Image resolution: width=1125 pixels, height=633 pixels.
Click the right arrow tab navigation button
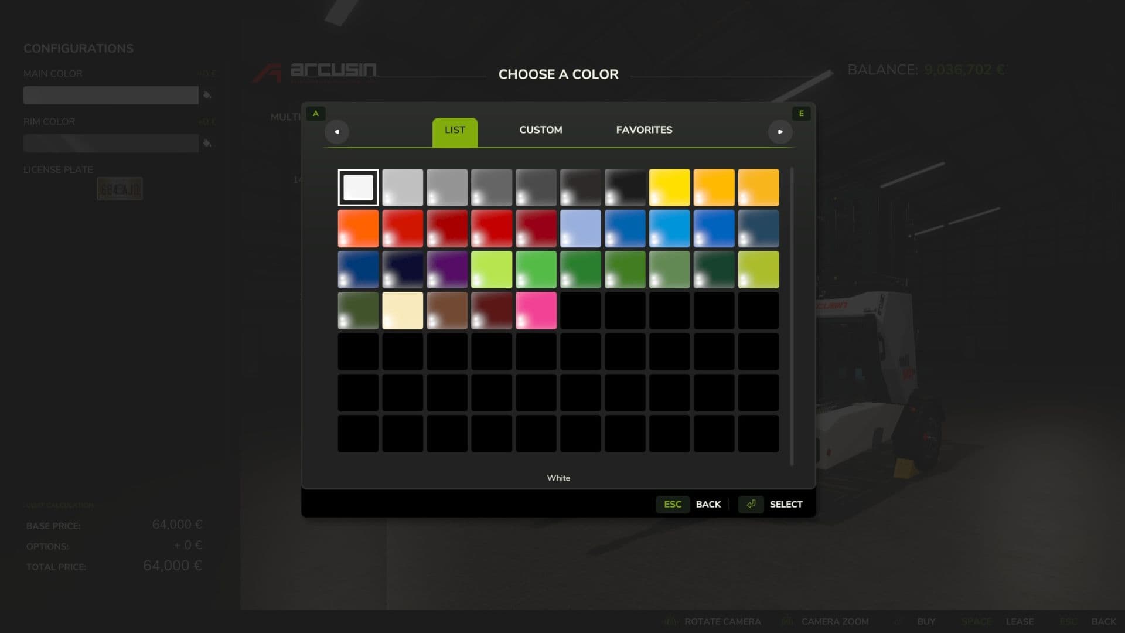tap(780, 132)
